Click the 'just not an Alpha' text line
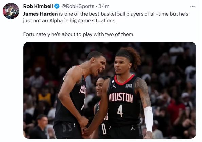The width and height of the screenshot is (202, 142). 70,21
